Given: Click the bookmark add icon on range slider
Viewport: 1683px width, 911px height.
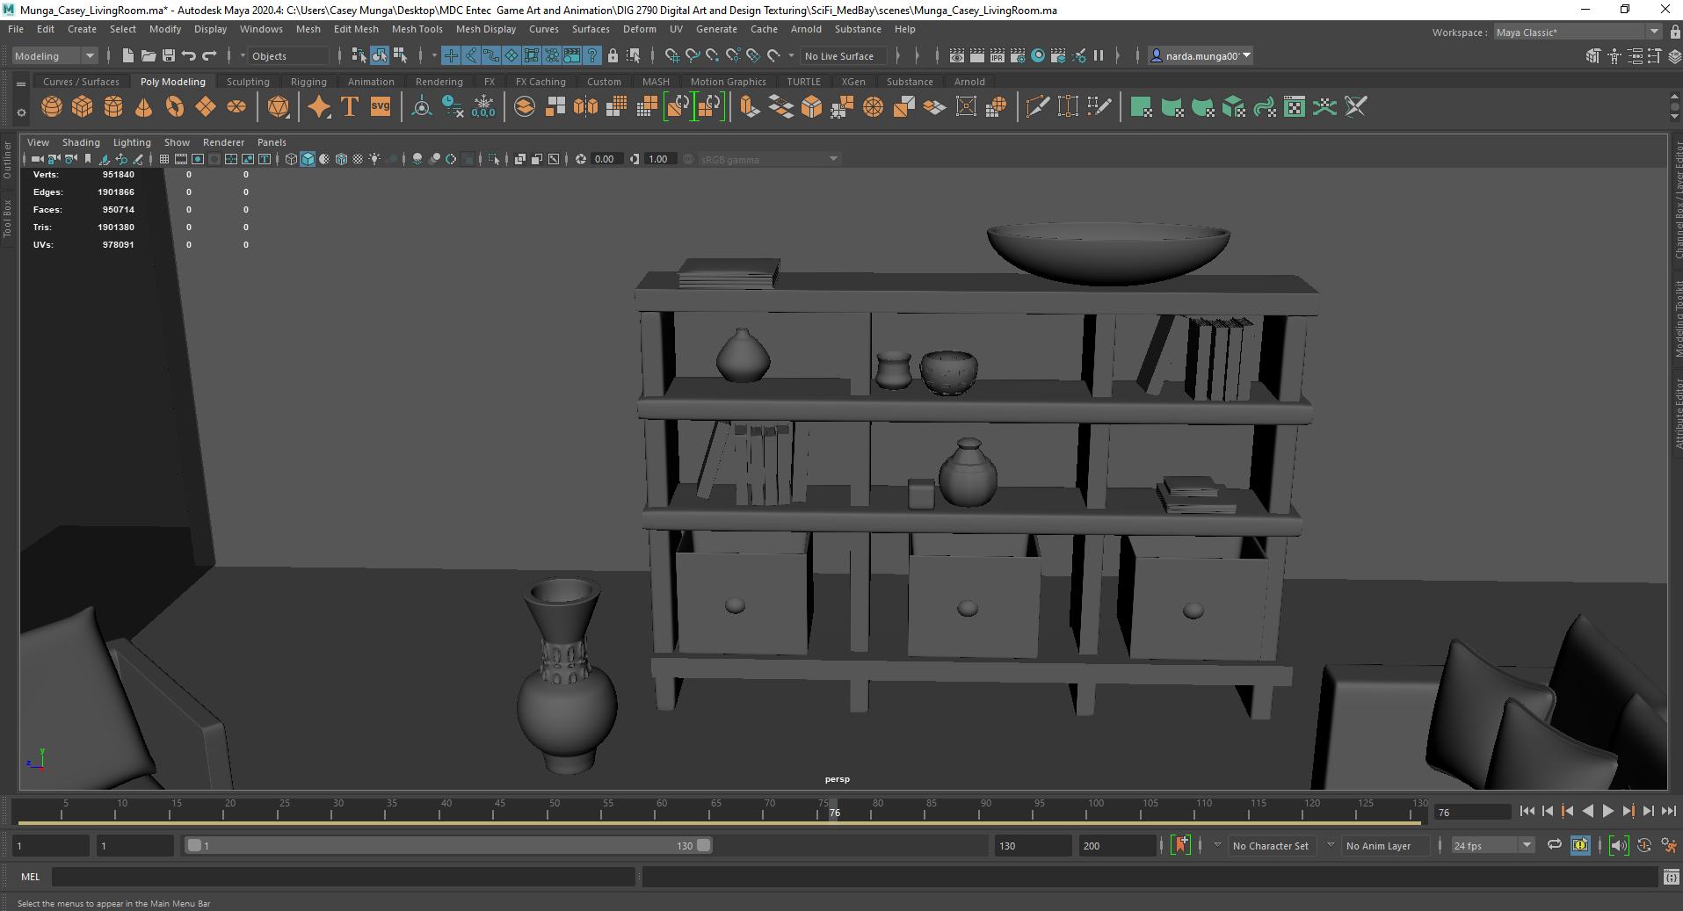Looking at the screenshot, I should 1180,845.
